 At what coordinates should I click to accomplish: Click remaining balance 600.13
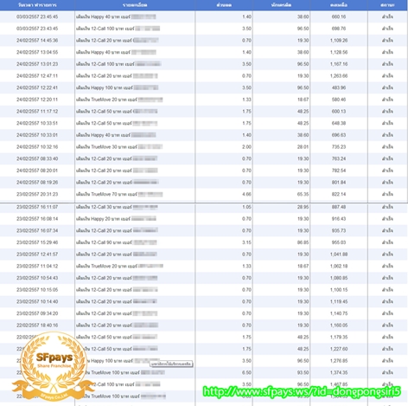[339, 112]
